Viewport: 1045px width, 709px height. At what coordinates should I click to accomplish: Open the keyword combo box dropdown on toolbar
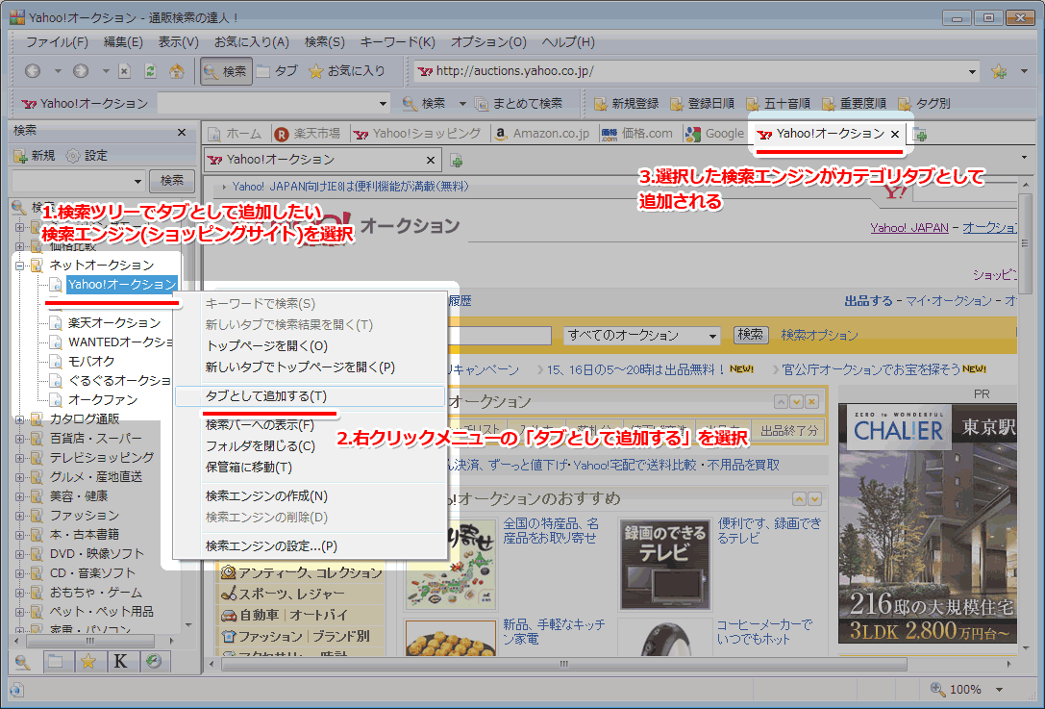(383, 103)
